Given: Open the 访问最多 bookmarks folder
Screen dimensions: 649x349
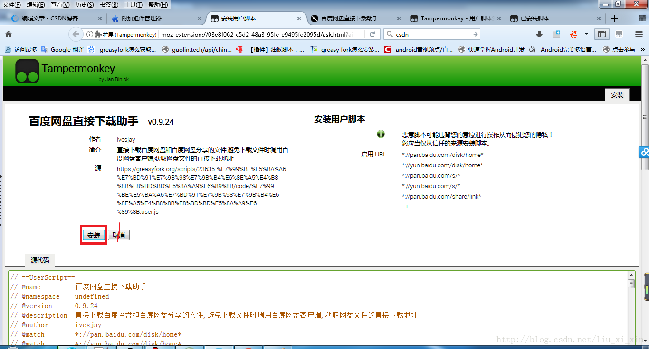Looking at the screenshot, I should pyautogui.click(x=21, y=49).
